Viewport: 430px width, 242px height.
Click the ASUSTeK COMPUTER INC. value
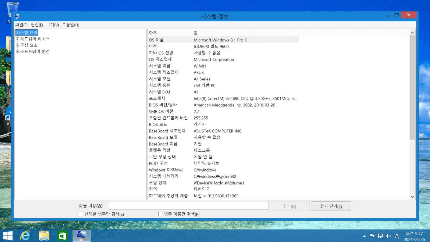218,131
